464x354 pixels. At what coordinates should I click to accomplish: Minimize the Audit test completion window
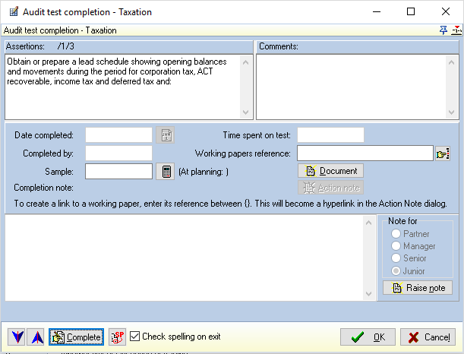(377, 12)
